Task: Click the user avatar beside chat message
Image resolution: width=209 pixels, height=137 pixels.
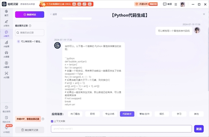Action: (197, 30)
